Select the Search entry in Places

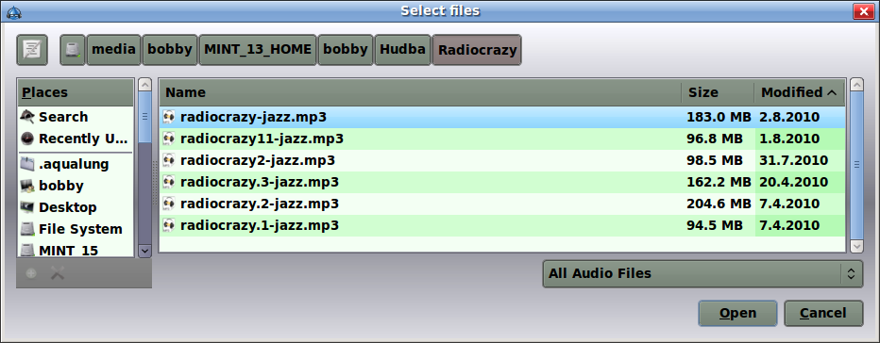(x=76, y=117)
